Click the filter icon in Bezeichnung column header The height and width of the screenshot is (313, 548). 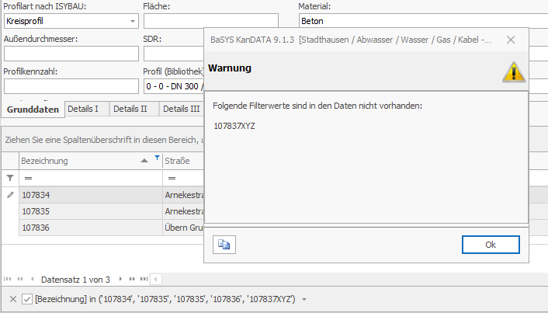click(155, 158)
